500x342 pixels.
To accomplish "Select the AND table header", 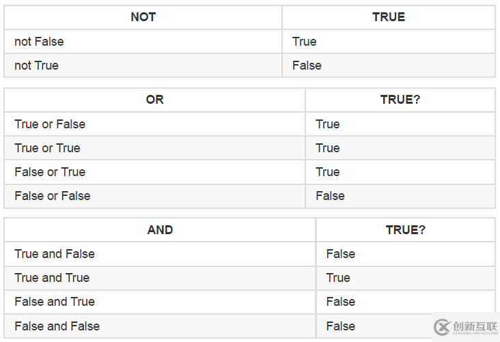I will [160, 230].
